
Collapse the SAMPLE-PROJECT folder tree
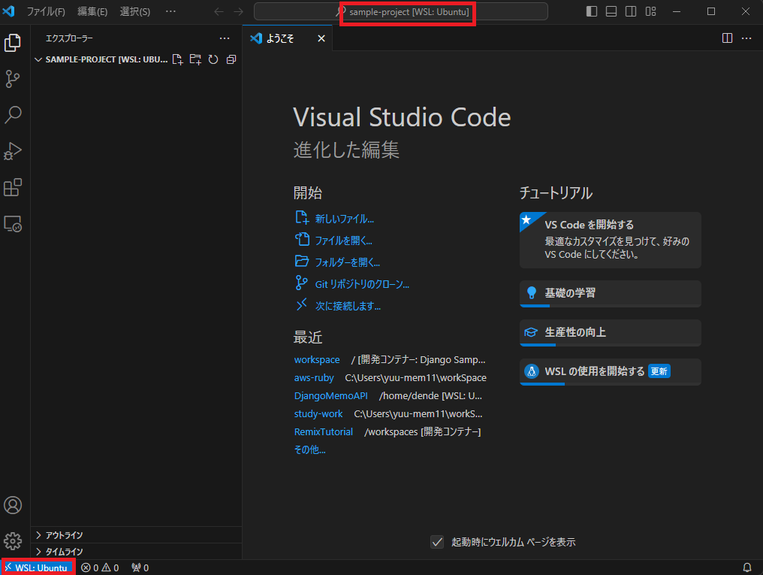coord(38,59)
